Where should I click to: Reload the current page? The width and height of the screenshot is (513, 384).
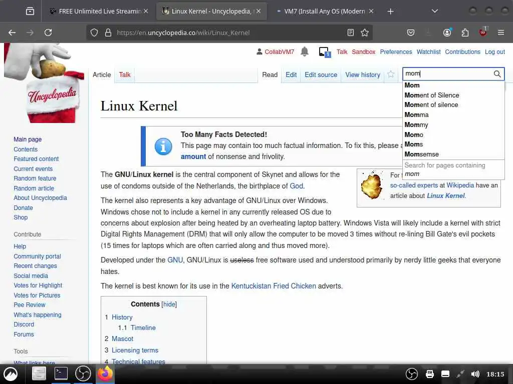[x=48, y=32]
